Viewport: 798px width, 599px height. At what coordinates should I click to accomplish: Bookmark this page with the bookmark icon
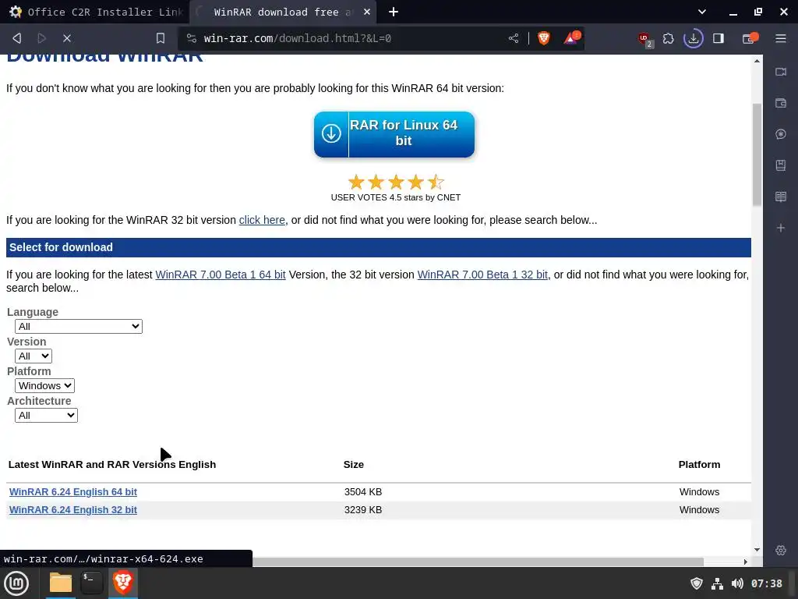coord(161,38)
